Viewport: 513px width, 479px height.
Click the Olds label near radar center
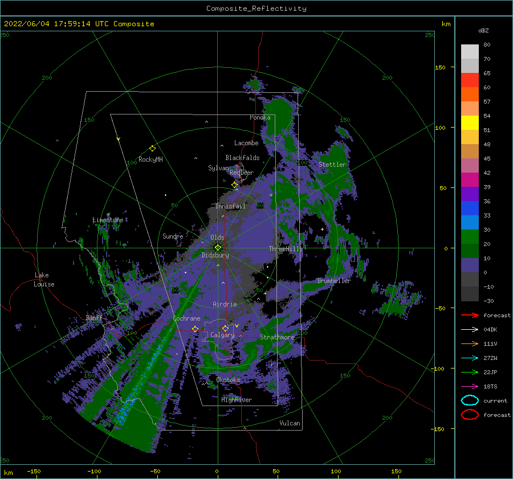(x=217, y=238)
